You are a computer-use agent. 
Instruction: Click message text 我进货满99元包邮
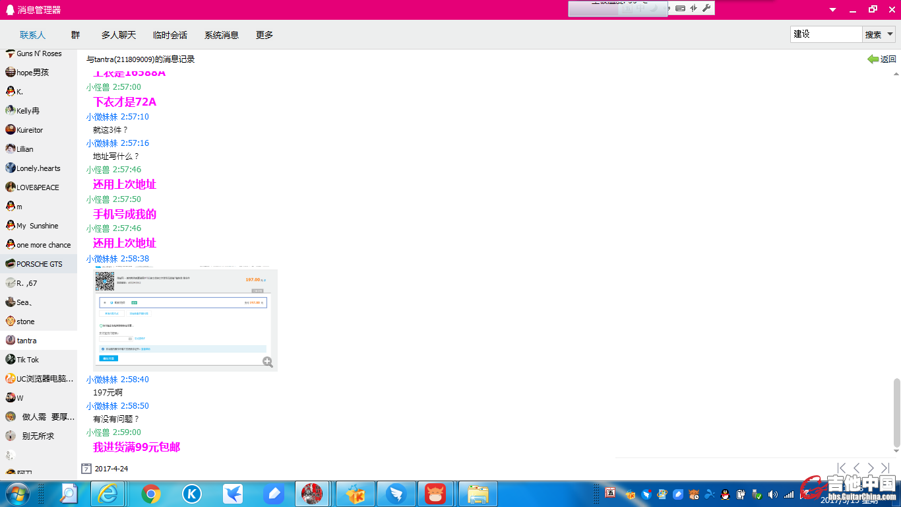[x=137, y=448]
